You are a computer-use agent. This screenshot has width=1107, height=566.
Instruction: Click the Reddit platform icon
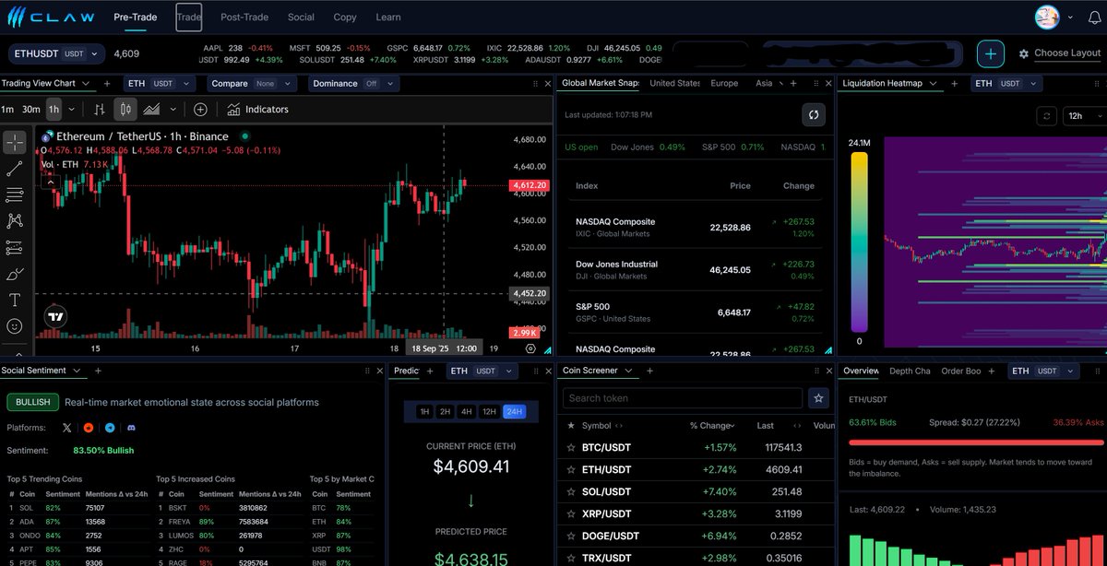(89, 428)
